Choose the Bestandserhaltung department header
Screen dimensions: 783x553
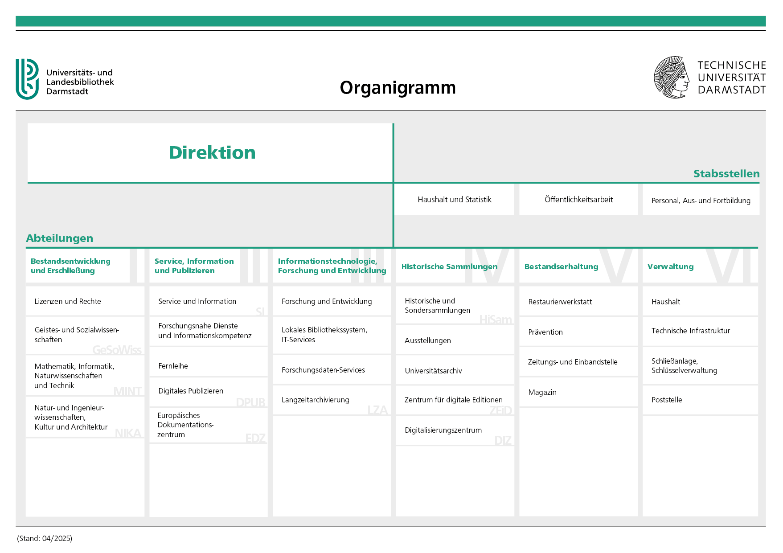click(x=561, y=266)
